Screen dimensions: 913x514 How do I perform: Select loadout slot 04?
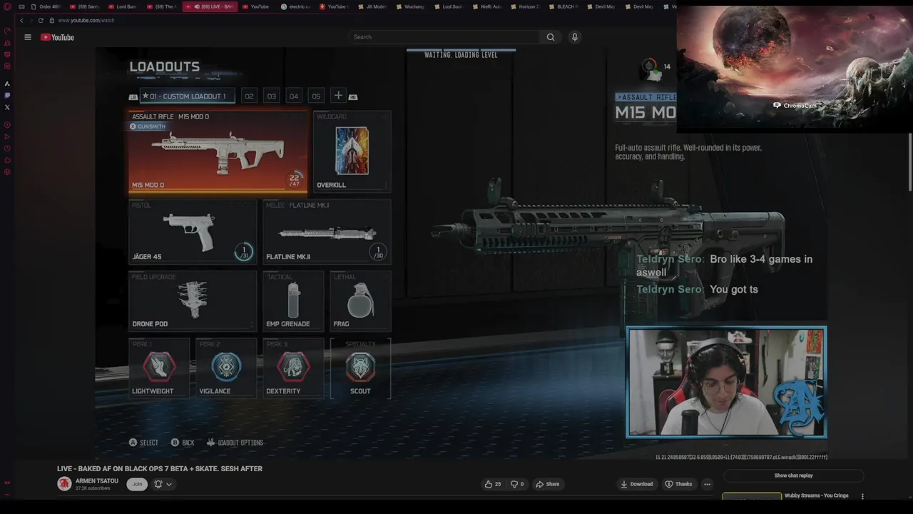(x=294, y=96)
